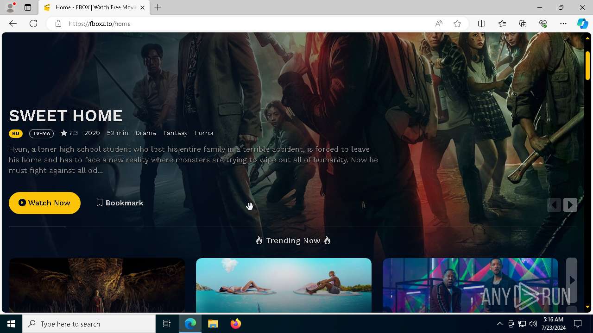Open the Horror genre link
This screenshot has height=333, width=593.
tap(204, 133)
